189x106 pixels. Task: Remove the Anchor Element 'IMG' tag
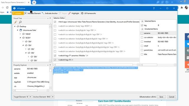click(53, 97)
